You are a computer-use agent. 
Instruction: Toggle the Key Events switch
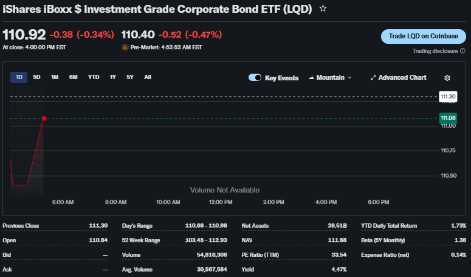(255, 78)
